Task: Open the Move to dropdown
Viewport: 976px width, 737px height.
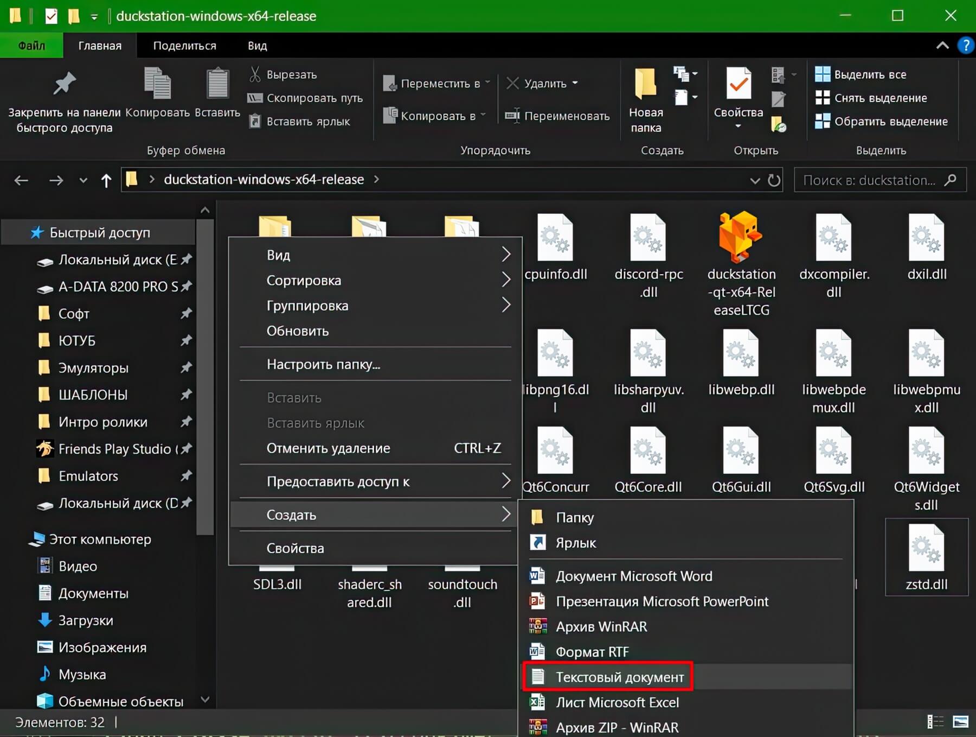Action: (x=436, y=83)
